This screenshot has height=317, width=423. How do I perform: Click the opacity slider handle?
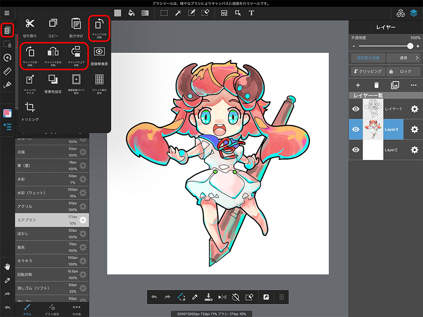[x=410, y=46]
